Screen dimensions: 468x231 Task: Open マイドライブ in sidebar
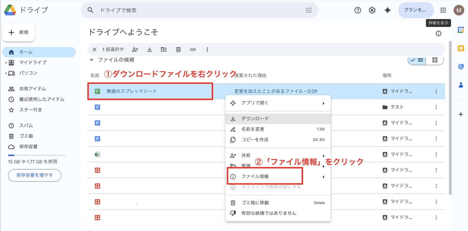tap(33, 62)
